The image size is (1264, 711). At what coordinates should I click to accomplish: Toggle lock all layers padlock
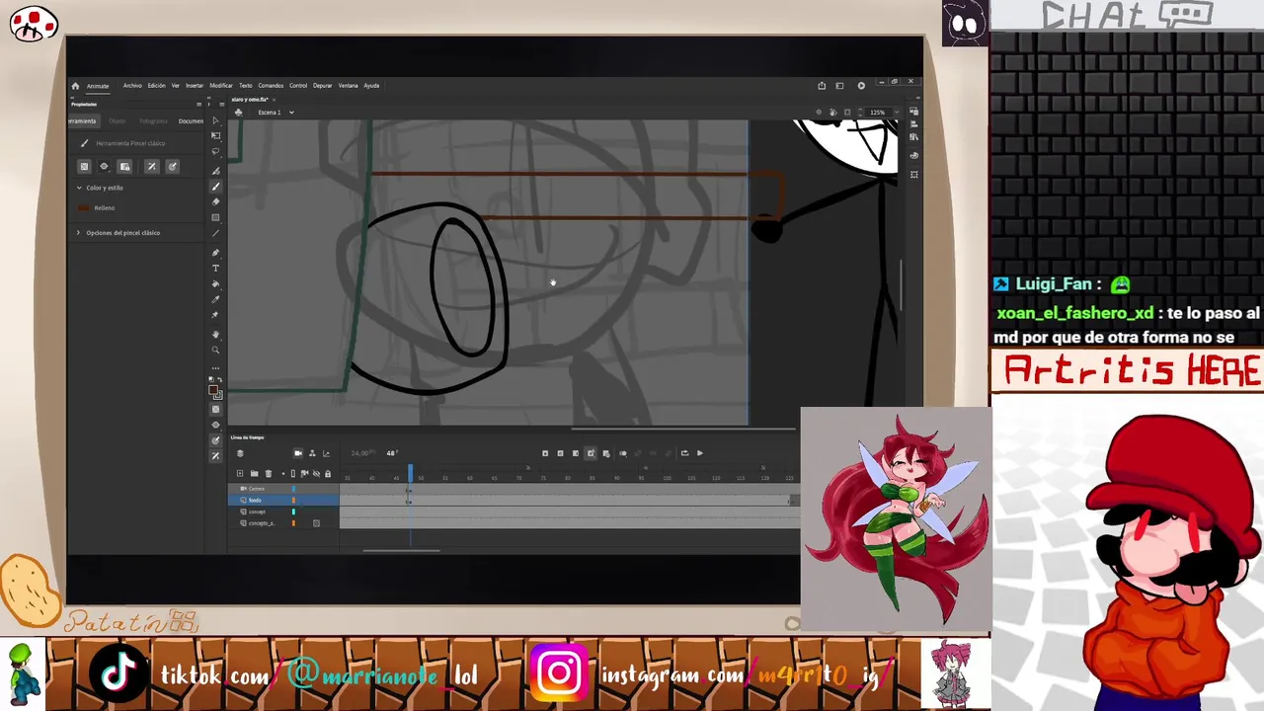328,473
